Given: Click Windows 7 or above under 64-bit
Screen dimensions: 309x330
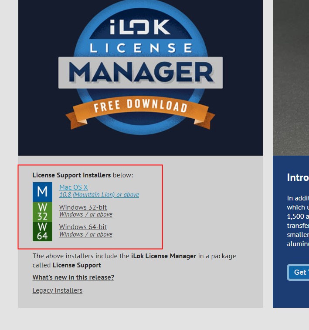Looking at the screenshot, I should coord(85,234).
